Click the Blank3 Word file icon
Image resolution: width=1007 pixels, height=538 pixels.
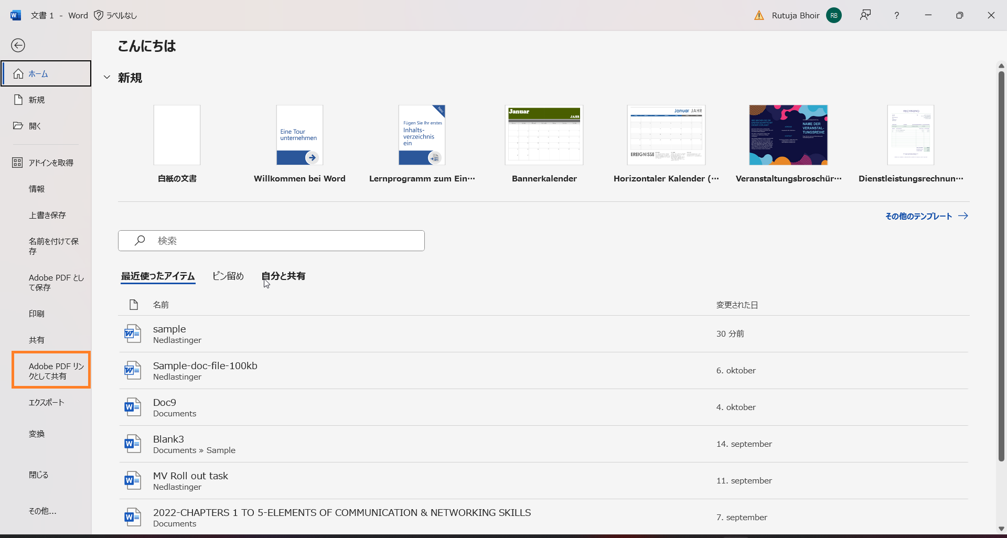[x=133, y=444]
